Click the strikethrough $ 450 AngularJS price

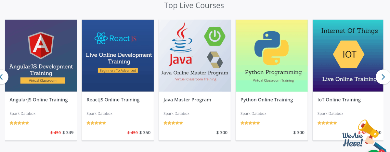[x=56, y=132]
